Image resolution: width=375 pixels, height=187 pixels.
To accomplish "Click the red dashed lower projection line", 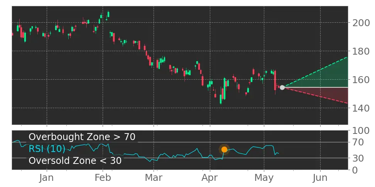I will pyautogui.click(x=315, y=95).
